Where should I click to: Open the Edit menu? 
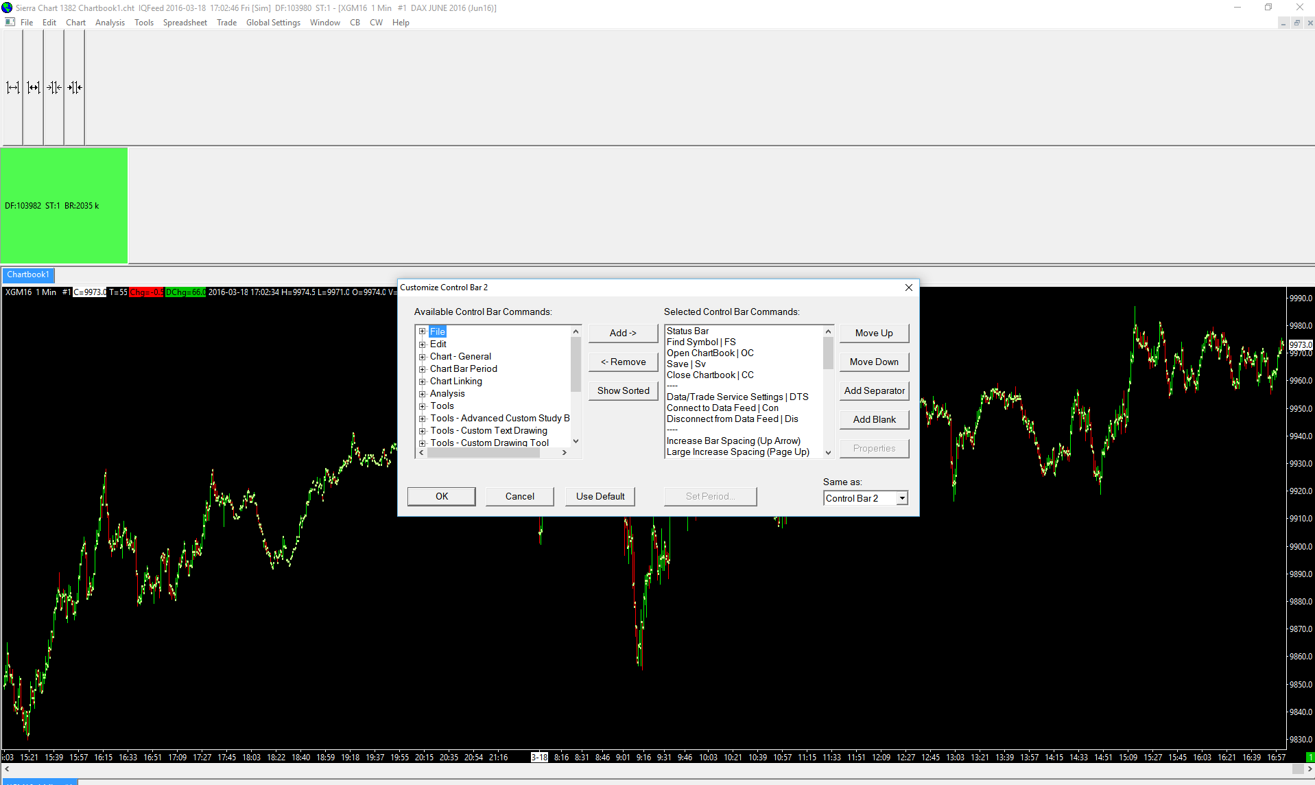pyautogui.click(x=49, y=23)
